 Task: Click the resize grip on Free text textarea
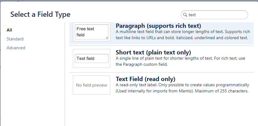point(107,38)
